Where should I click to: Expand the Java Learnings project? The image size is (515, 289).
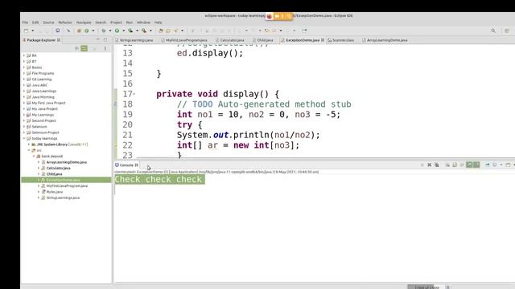click(x=24, y=91)
